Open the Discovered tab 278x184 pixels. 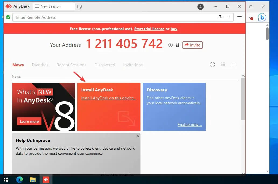pyautogui.click(x=105, y=65)
